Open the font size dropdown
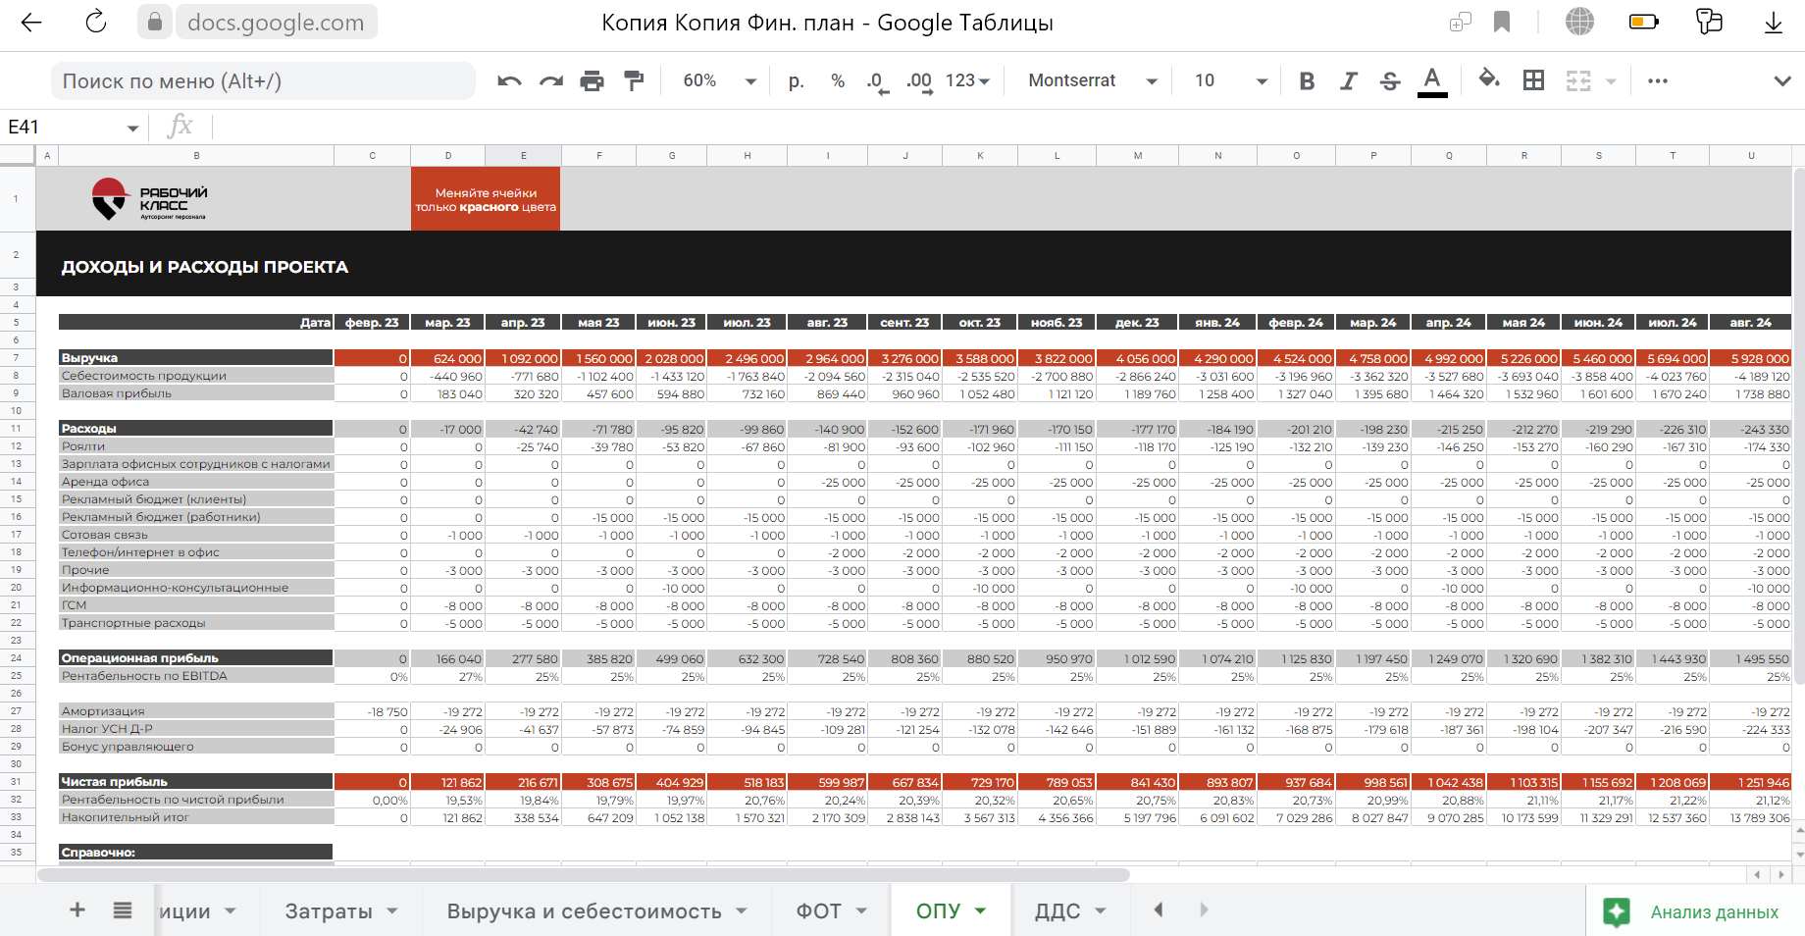Viewport: 1805px width, 936px height. [x=1231, y=81]
